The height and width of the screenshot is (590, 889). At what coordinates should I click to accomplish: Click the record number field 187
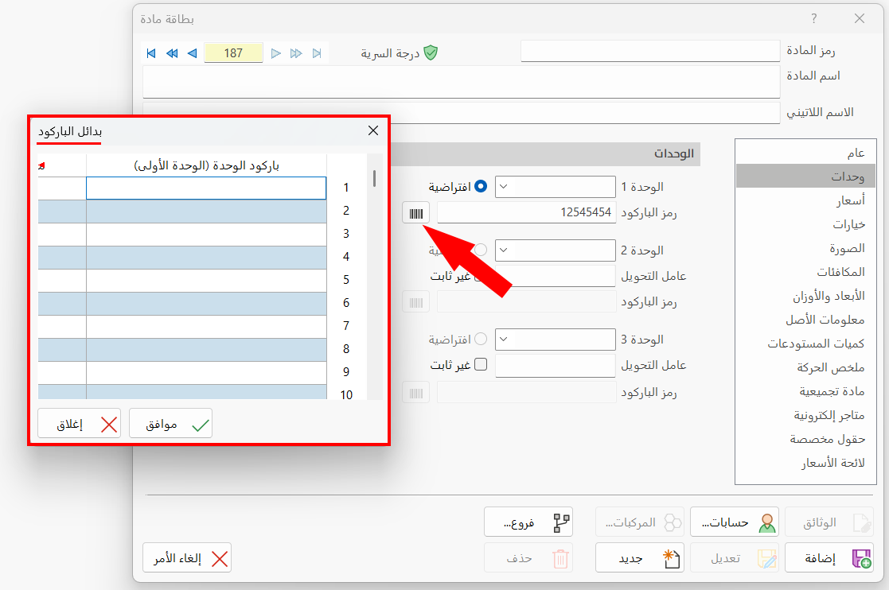(233, 53)
